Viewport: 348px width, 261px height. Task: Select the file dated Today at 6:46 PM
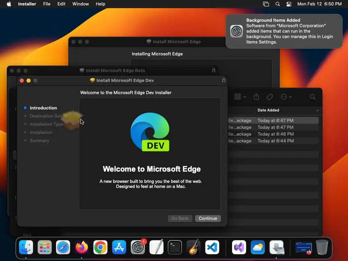click(274, 134)
